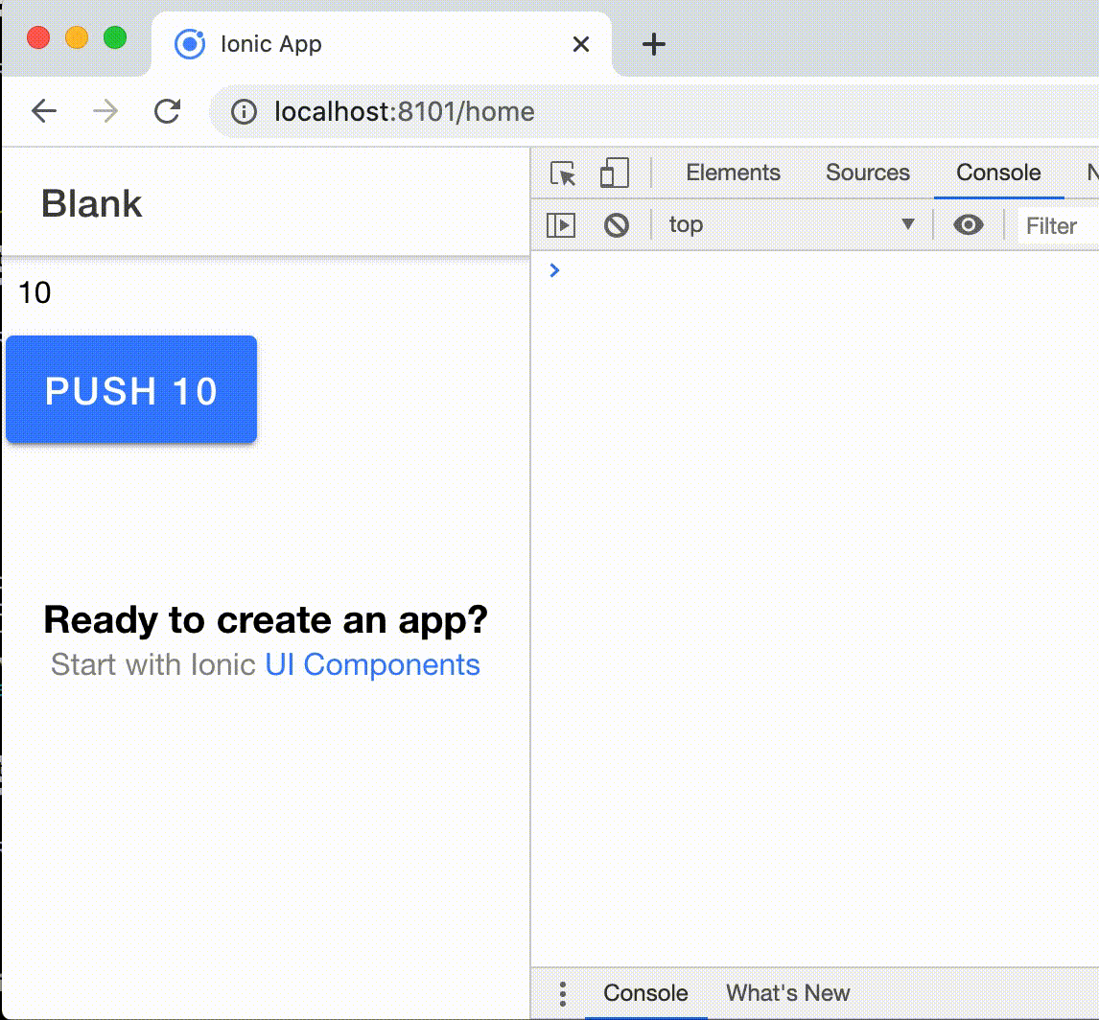
Task: Click the red macOS close window button
Action: (37, 37)
